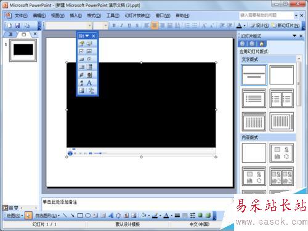Open the 幻灯片版式 task pane dropdown arrow
Viewport: 308px width, 231px height.
click(294, 36)
